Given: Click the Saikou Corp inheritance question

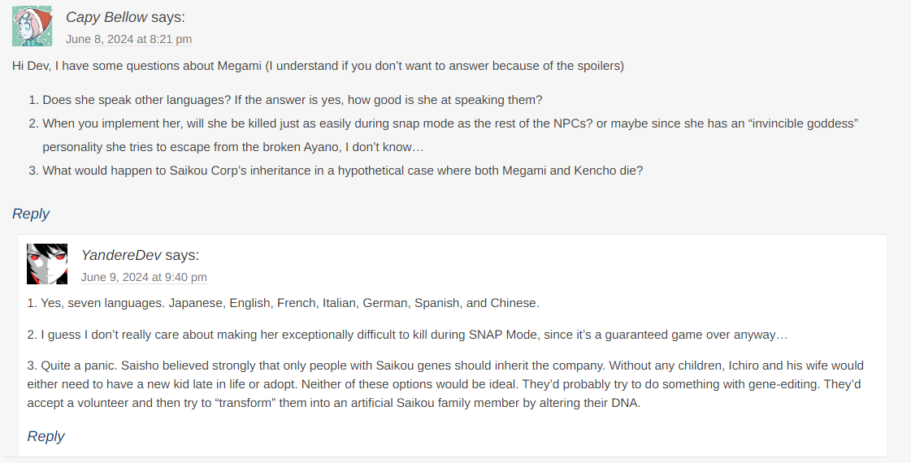Looking at the screenshot, I should (x=342, y=171).
